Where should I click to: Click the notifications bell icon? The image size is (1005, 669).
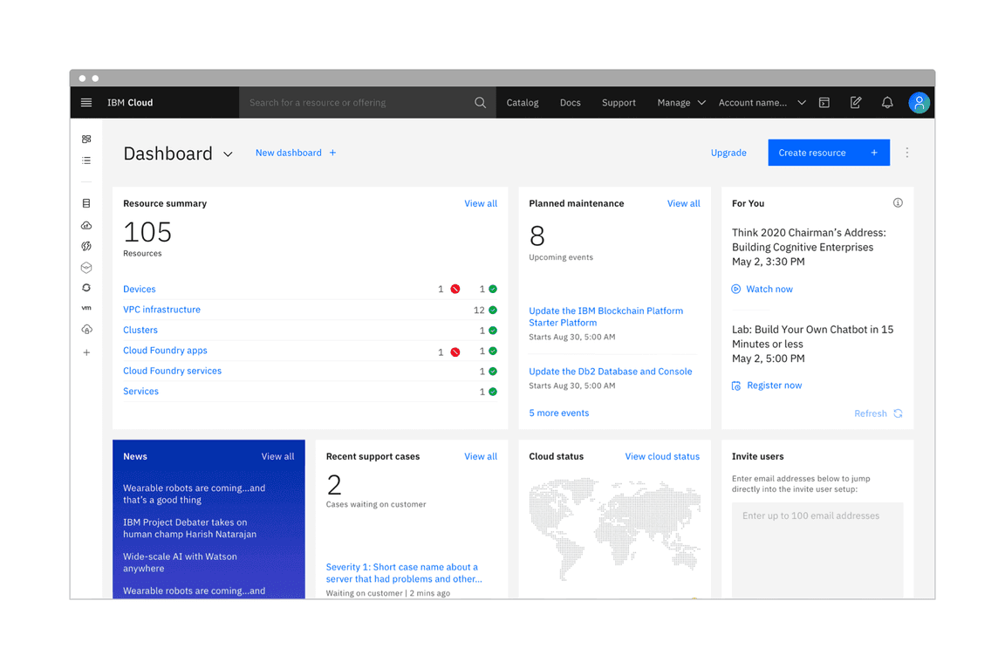point(887,102)
